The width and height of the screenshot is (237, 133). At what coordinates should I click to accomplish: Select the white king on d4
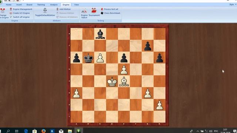(112, 82)
